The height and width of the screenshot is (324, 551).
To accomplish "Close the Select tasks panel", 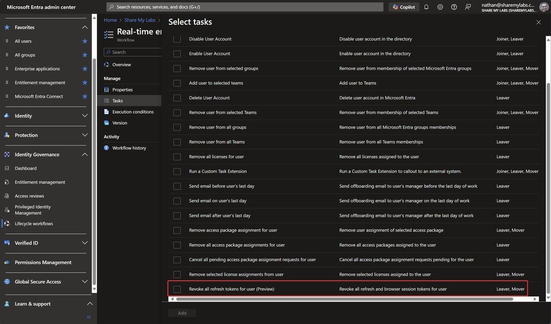I will [x=538, y=22].
